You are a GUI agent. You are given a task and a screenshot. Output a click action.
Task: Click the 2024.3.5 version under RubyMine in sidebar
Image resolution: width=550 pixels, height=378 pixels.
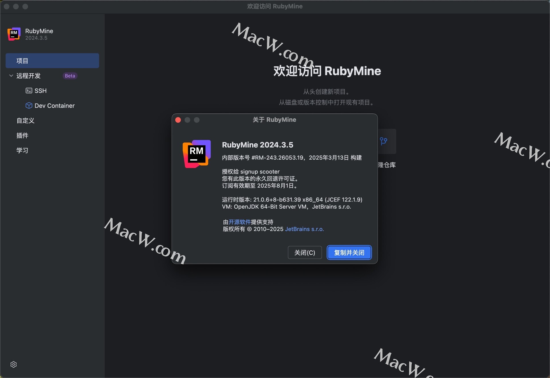tap(36, 38)
